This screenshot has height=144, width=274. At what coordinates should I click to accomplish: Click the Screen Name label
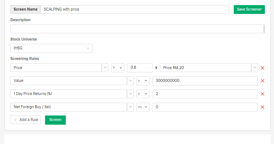[x=26, y=10]
